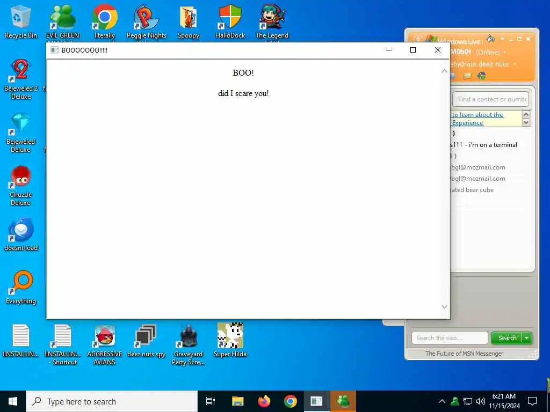This screenshot has height=412, width=550.
Task: Select the Chuzzle Deluxe shortcut
Action: click(21, 186)
